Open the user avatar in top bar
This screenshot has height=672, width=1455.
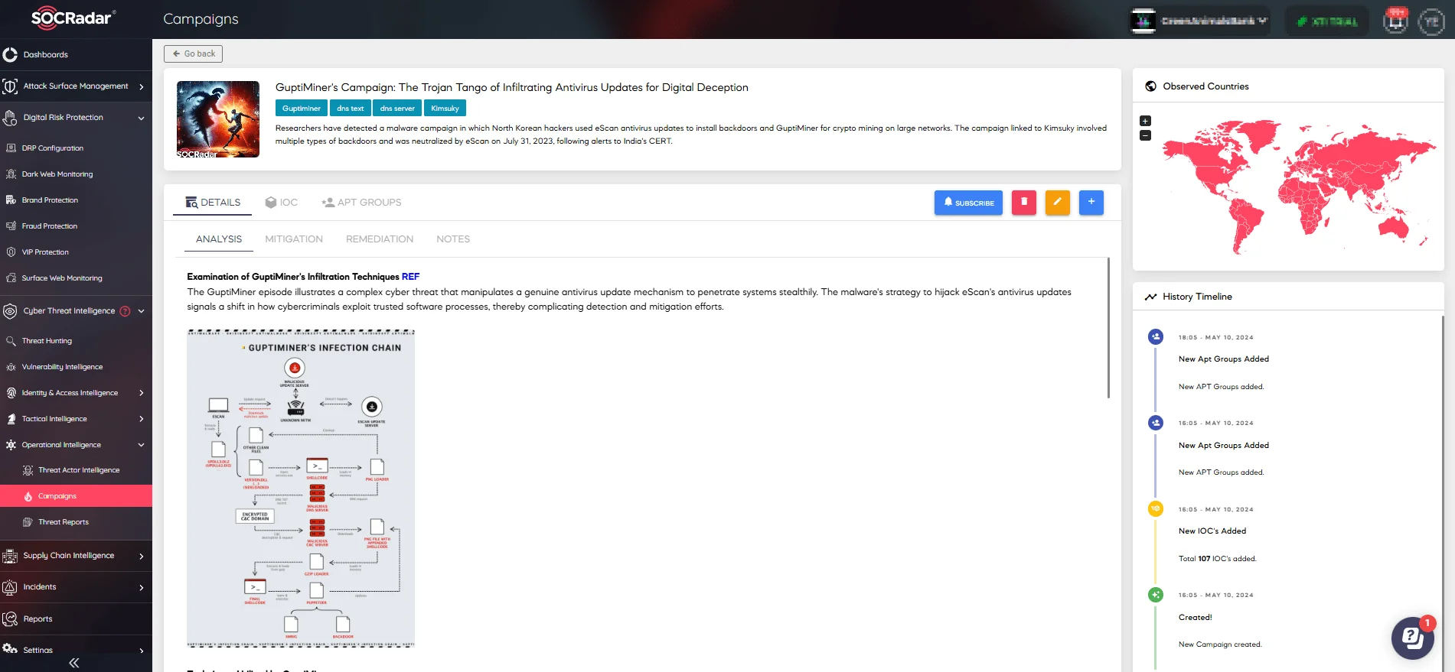[x=1431, y=21]
